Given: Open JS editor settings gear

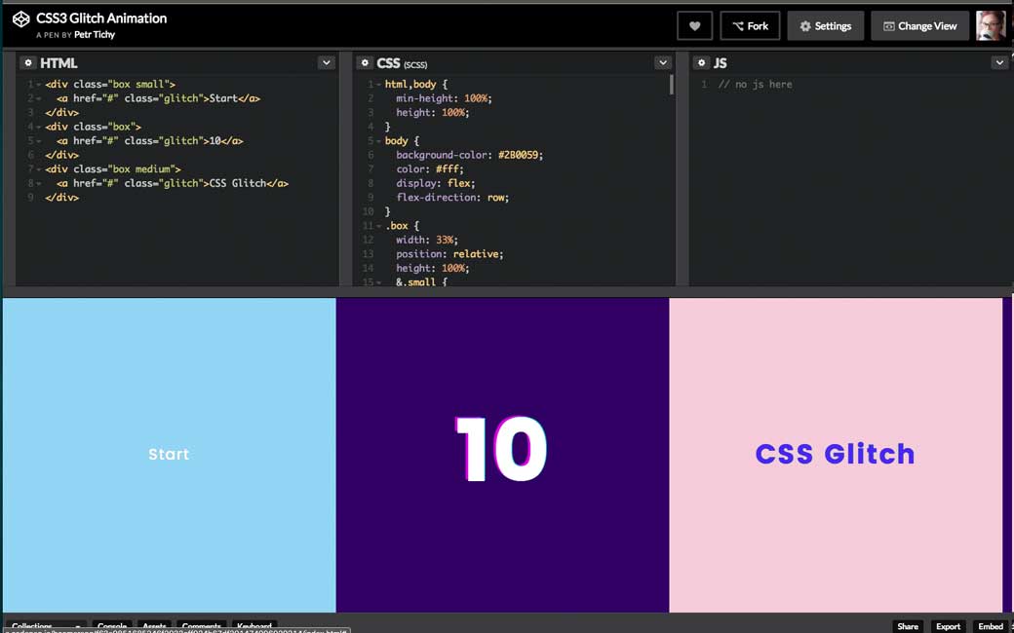Looking at the screenshot, I should click(x=702, y=63).
